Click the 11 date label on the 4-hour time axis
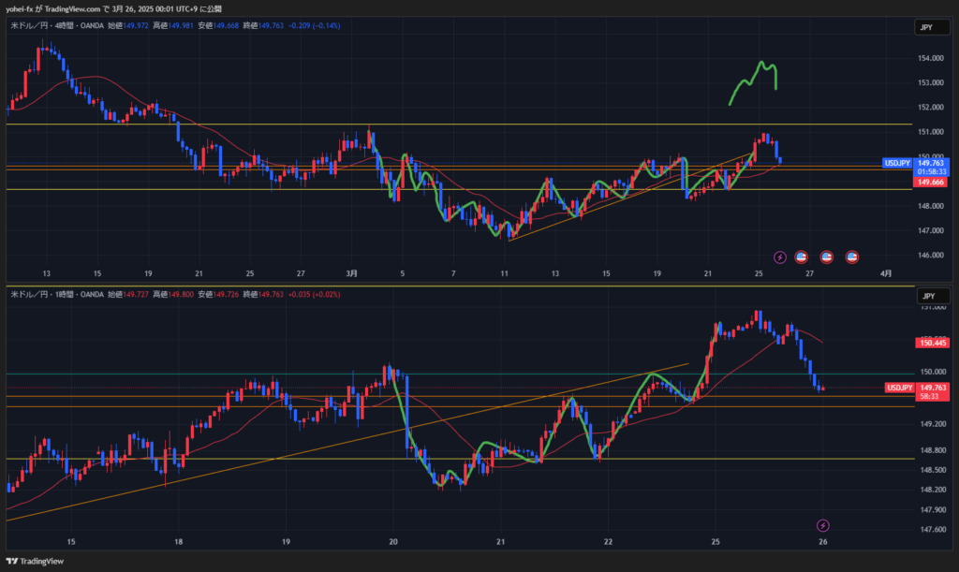 coord(505,273)
